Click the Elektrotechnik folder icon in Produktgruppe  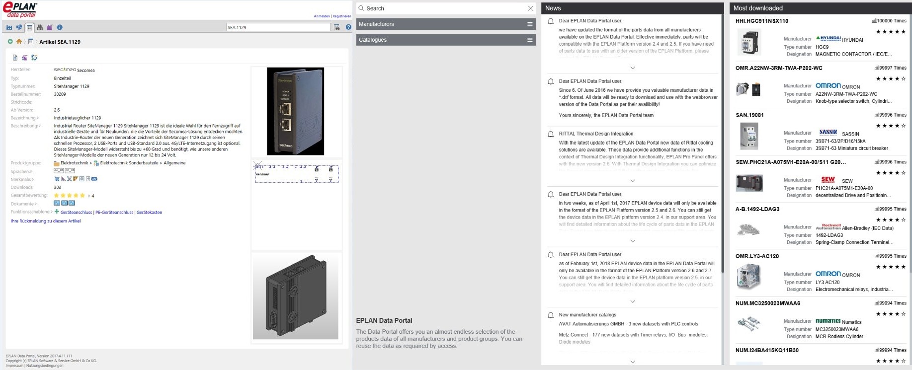pyautogui.click(x=57, y=163)
